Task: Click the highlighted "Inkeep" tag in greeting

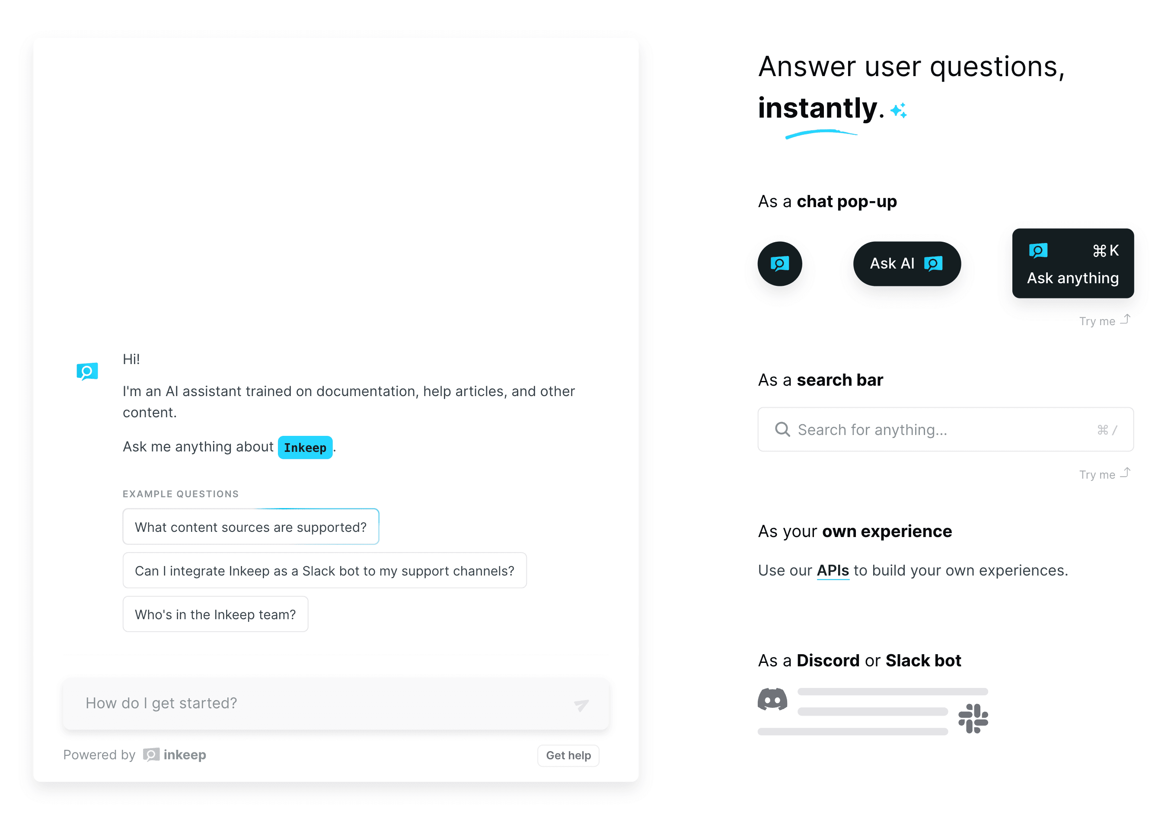Action: point(305,448)
